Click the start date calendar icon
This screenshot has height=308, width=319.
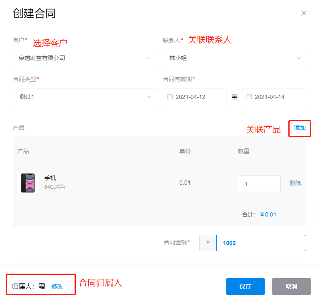(170, 97)
